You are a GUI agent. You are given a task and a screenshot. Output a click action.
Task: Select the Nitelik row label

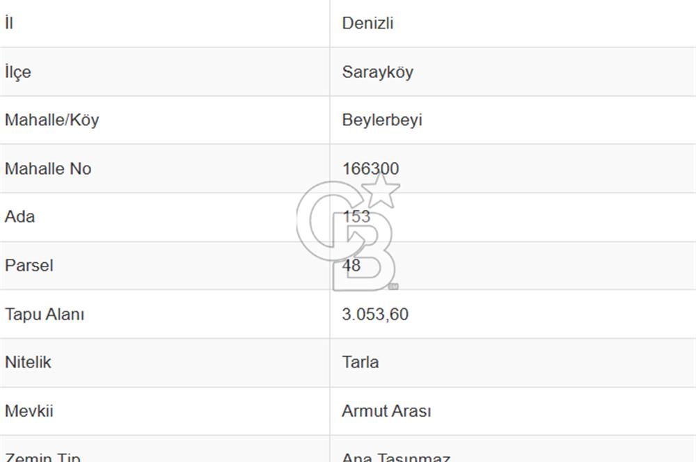[x=28, y=362]
